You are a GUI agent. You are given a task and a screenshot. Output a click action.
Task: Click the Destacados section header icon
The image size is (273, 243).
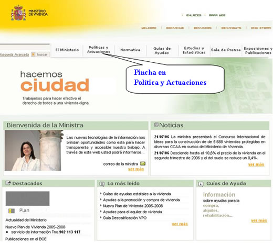[x=8, y=183]
